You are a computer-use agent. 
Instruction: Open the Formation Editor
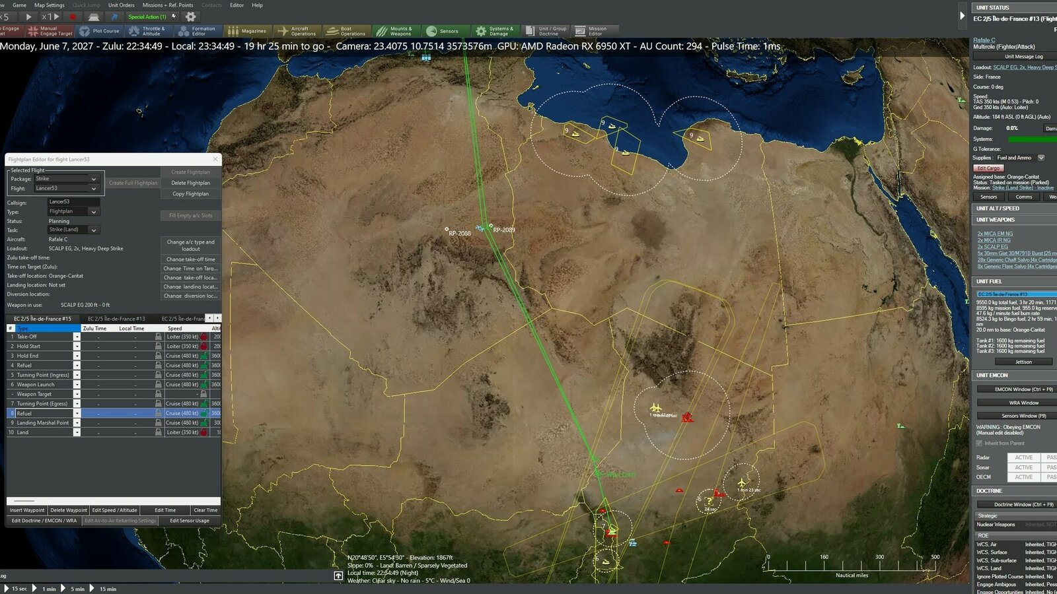tap(198, 30)
